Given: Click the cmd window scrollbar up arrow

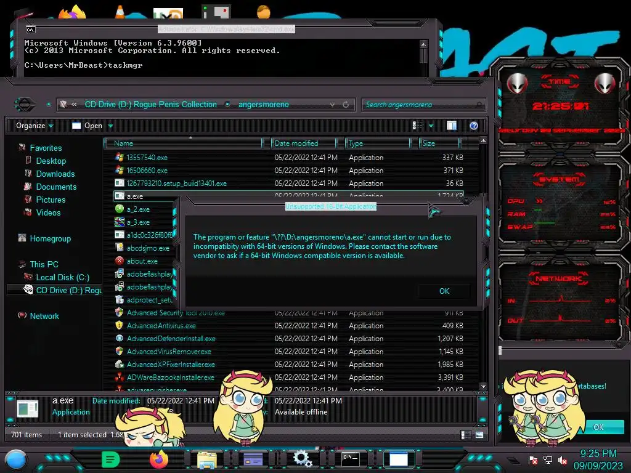Looking at the screenshot, I should [x=423, y=44].
